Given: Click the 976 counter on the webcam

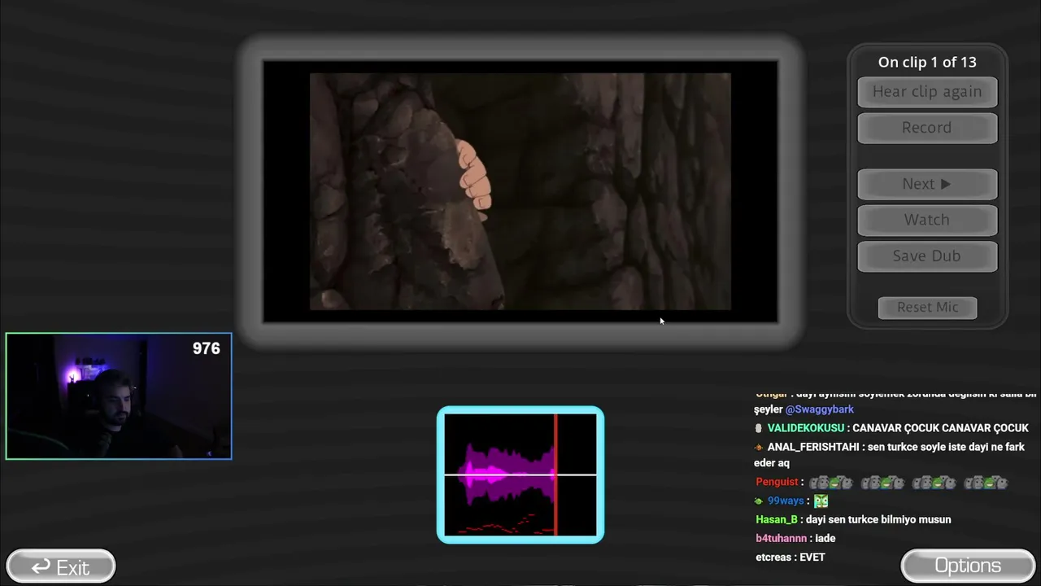Looking at the screenshot, I should point(207,348).
